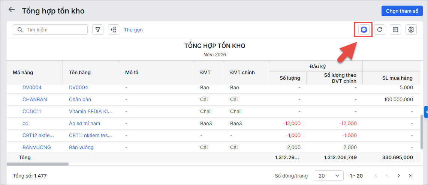Screen dimensions: 428x185
Task: Open the settings gear icon
Action: point(411,30)
